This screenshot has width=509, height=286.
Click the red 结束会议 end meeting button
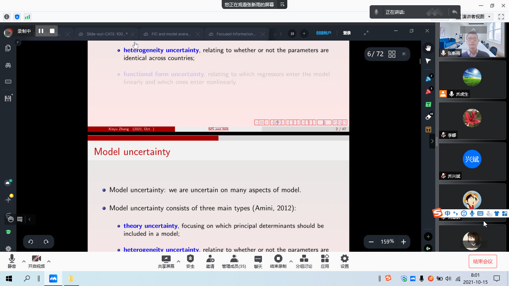tap(483, 261)
